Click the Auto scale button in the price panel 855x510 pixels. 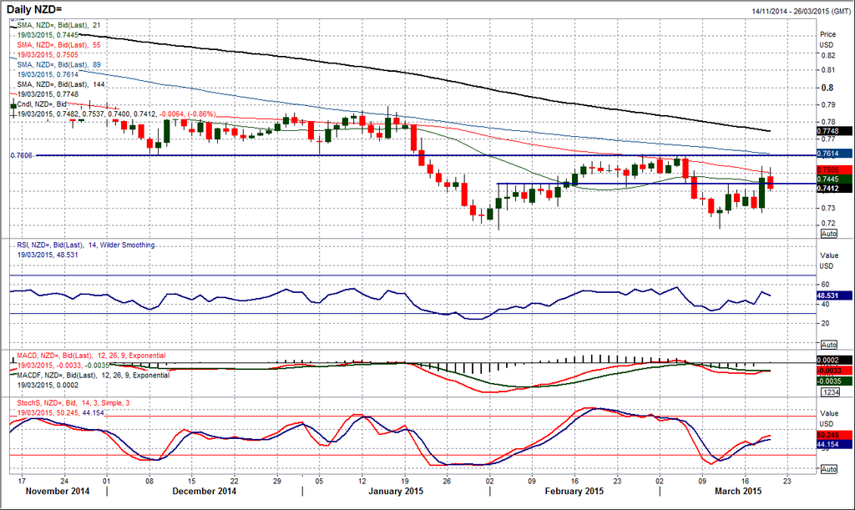pos(829,233)
